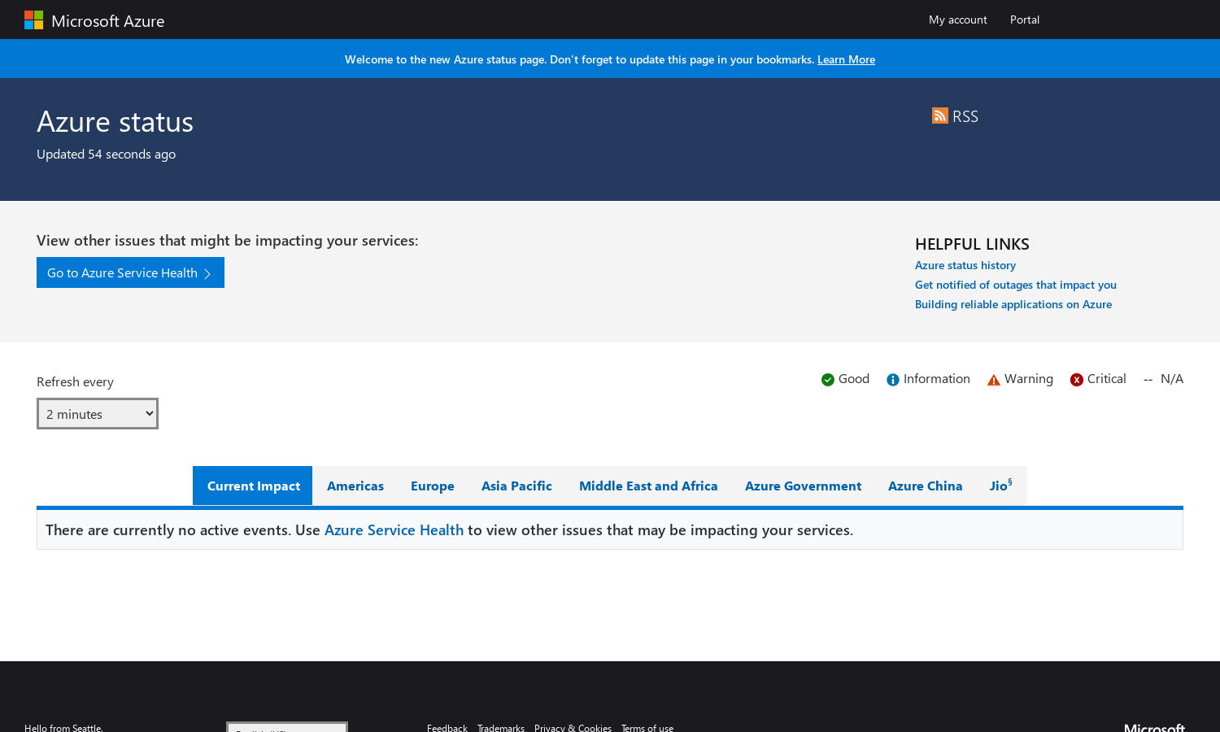This screenshot has height=732, width=1220.
Task: Click My account in top navigation
Action: coord(957,20)
